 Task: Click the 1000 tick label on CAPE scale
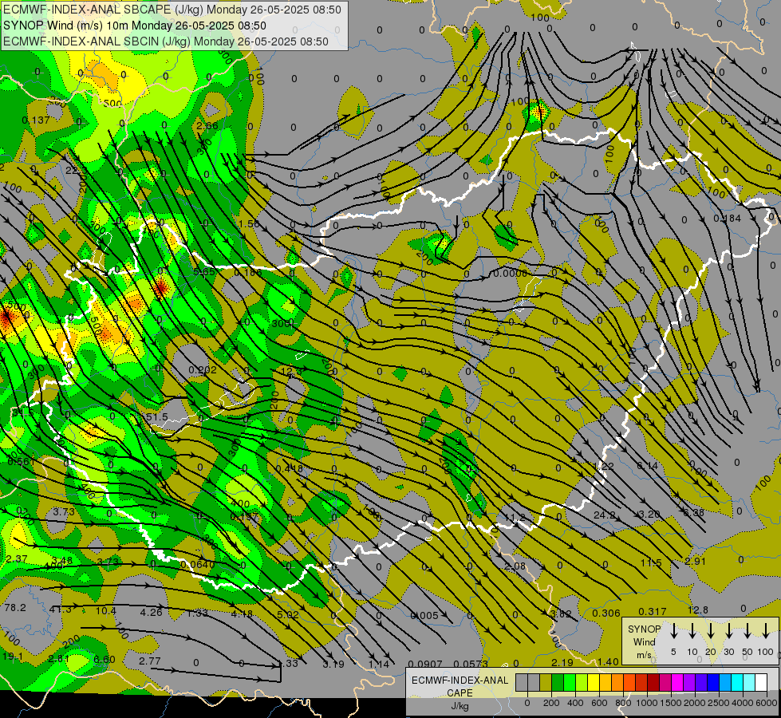(646, 703)
